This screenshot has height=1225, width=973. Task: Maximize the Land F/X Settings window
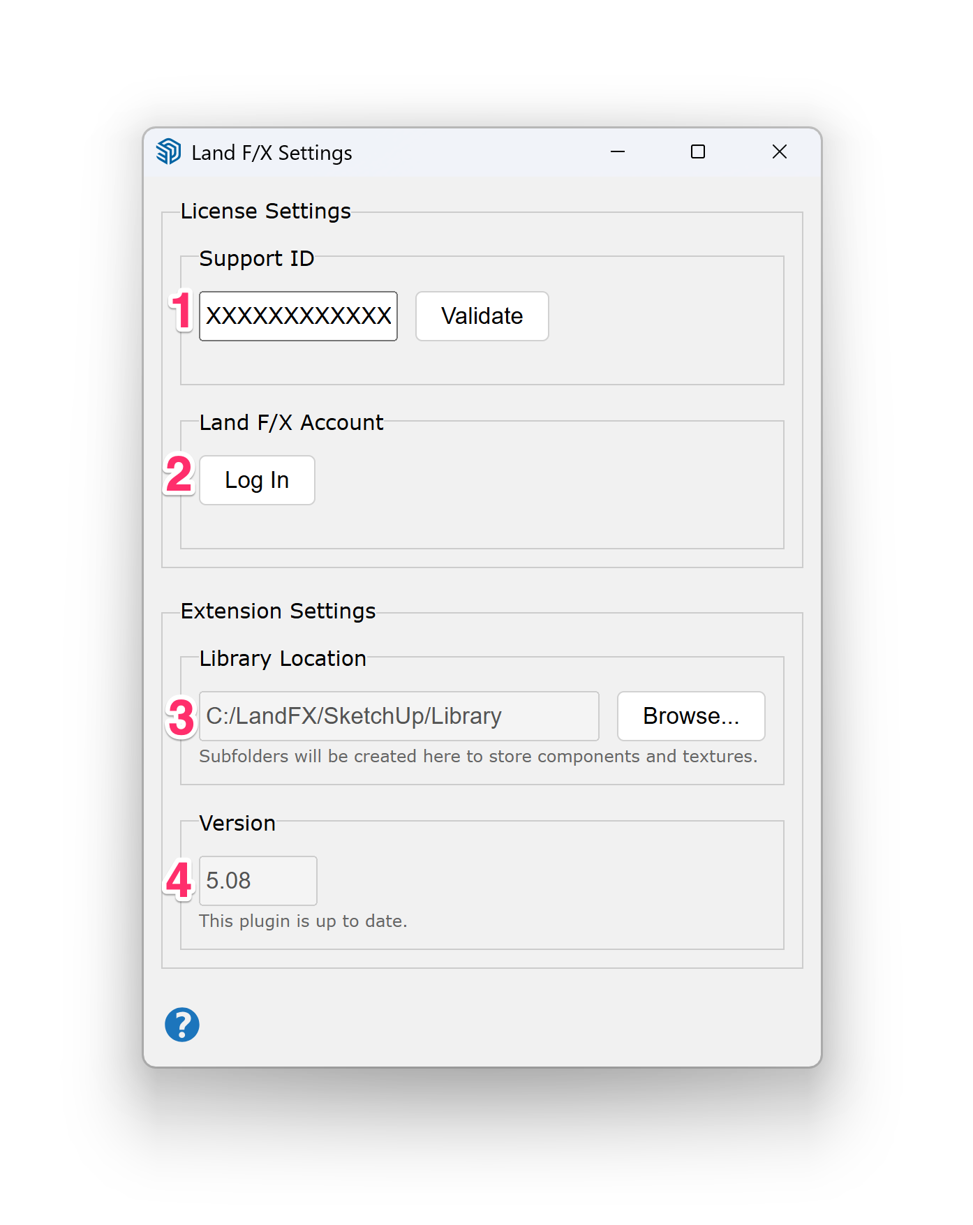tap(698, 151)
